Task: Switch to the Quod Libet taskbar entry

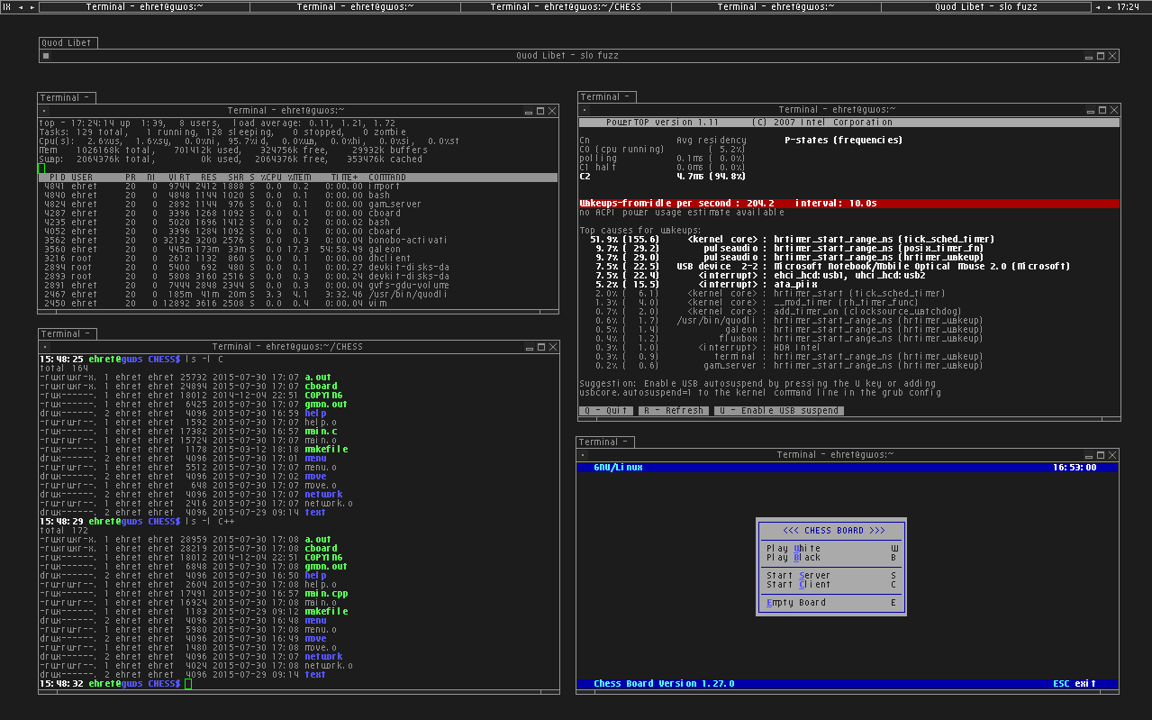Action: point(985,7)
